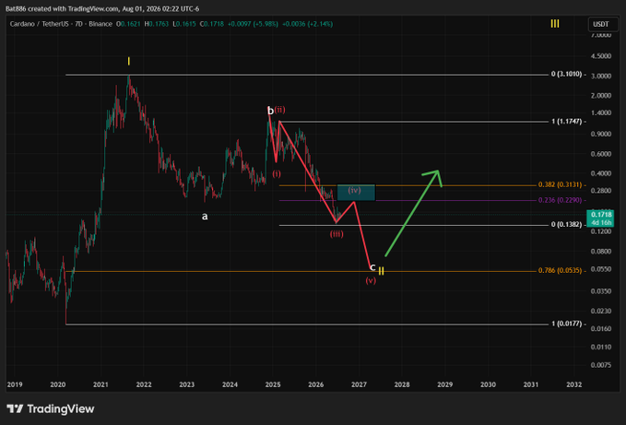
Task: Click the teal (iv) target box
Action: pyautogui.click(x=356, y=193)
